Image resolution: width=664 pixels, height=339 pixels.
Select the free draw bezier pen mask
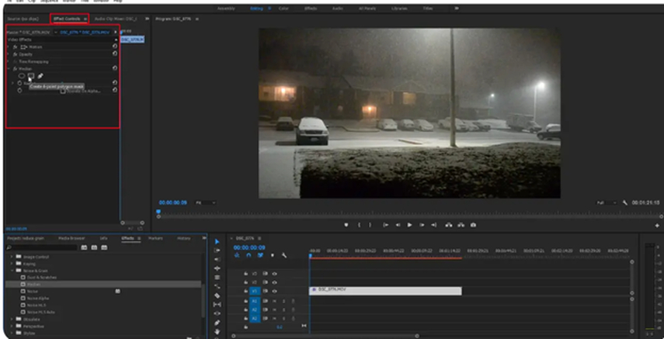point(40,76)
